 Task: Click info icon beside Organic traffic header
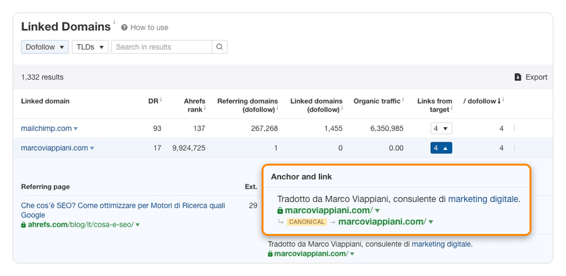[x=403, y=99]
